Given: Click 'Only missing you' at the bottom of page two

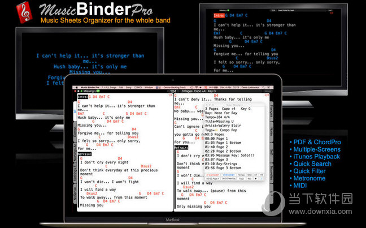Looking at the screenshot, I should pyautogui.click(x=194, y=207).
